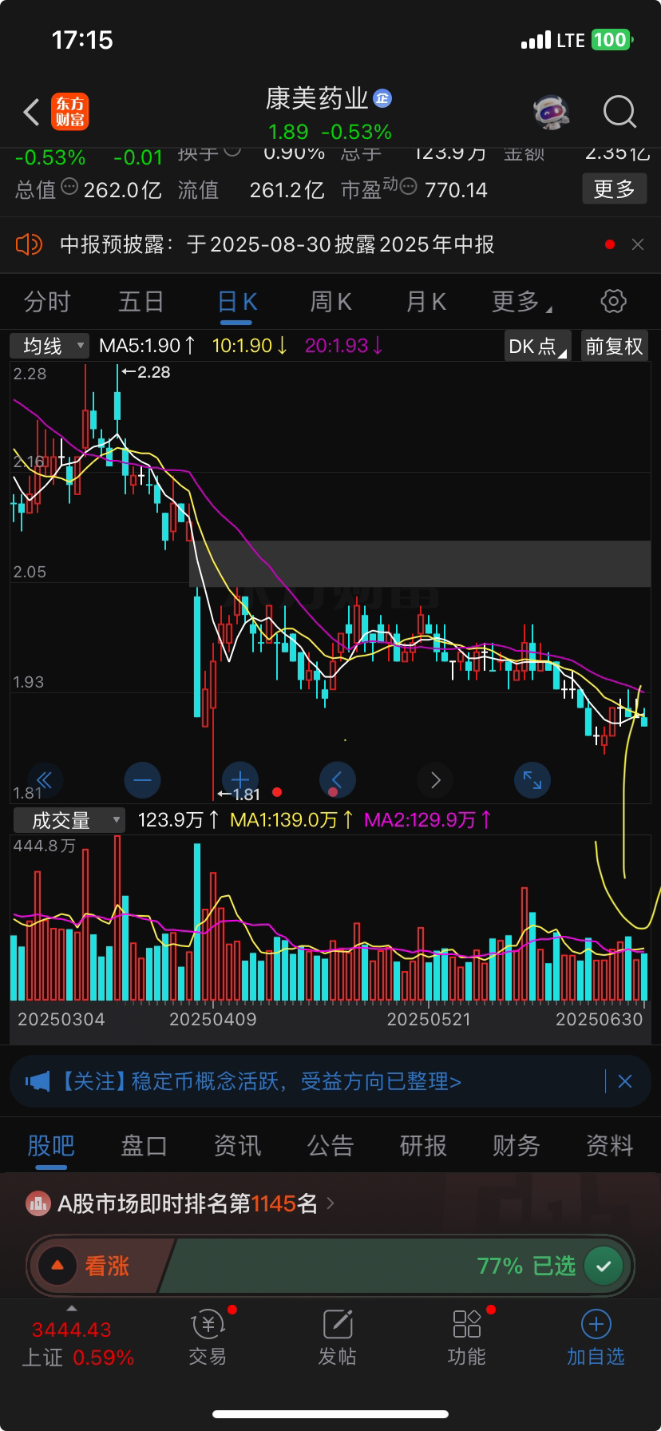Tap the 更多 quote details button
661x1431 pixels.
614,189
